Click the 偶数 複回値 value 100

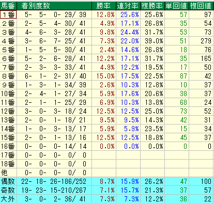coord(206,181)
